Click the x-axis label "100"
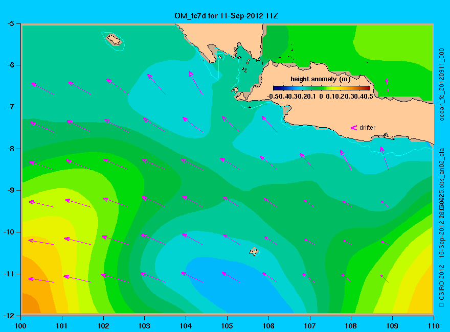This screenshot has height=332, width=450. click(x=20, y=326)
